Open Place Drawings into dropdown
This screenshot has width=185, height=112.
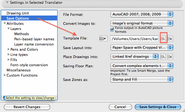click(134, 57)
